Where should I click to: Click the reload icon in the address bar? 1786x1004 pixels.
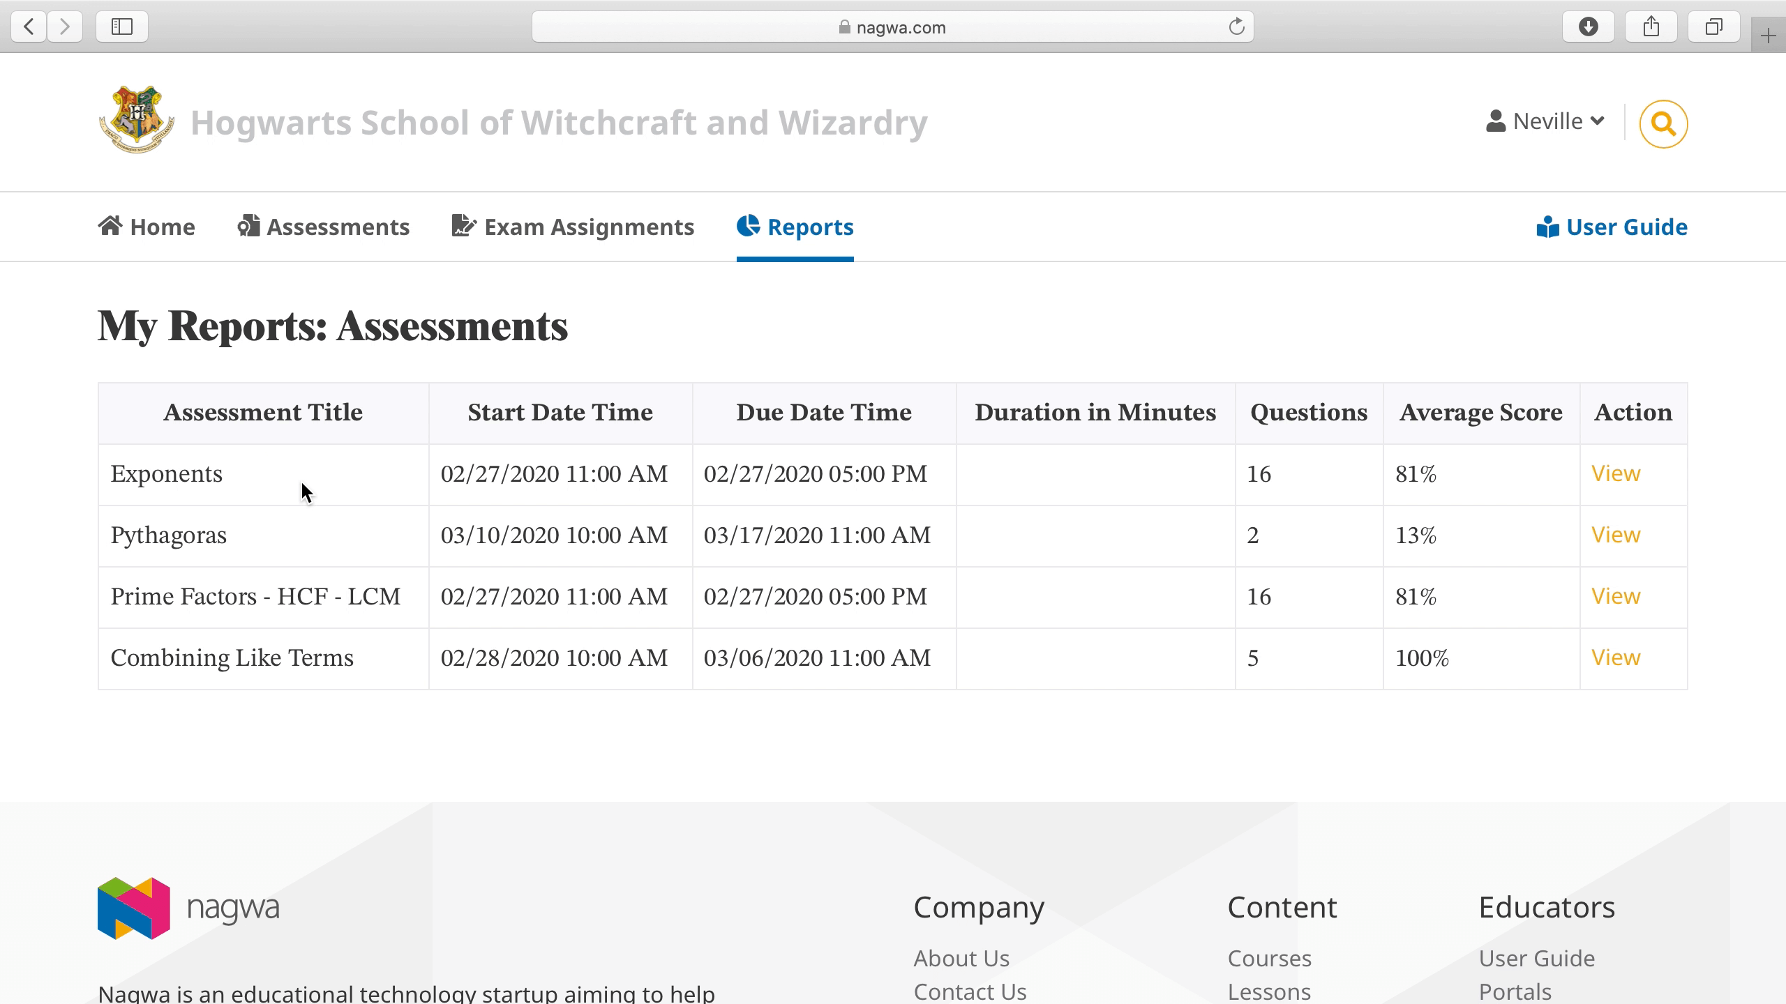tap(1235, 26)
